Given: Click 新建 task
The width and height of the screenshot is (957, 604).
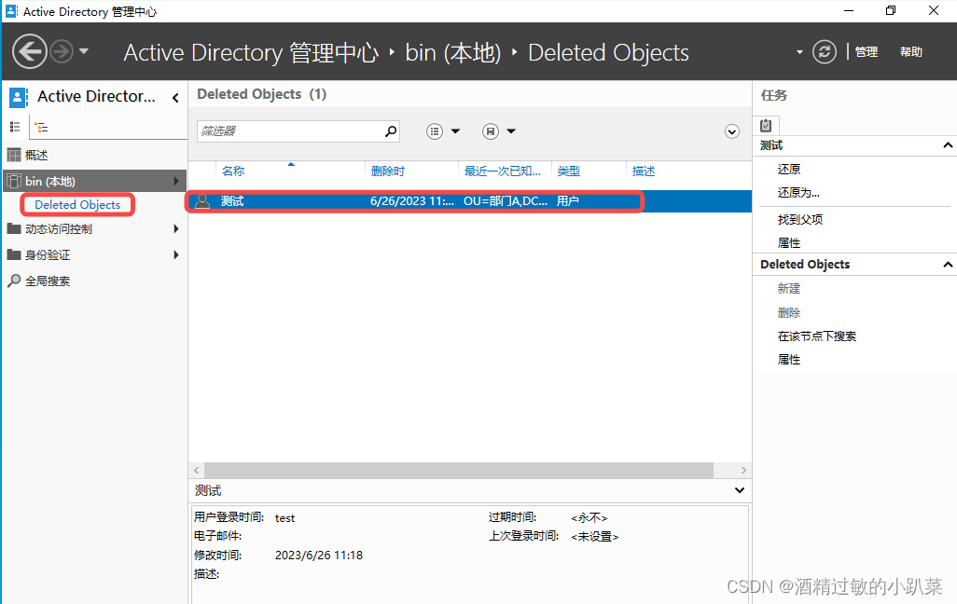Looking at the screenshot, I should point(788,289).
